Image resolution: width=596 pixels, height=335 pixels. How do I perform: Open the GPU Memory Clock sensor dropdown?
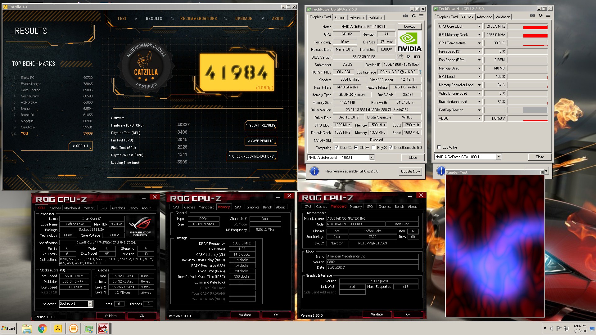pyautogui.click(x=479, y=35)
